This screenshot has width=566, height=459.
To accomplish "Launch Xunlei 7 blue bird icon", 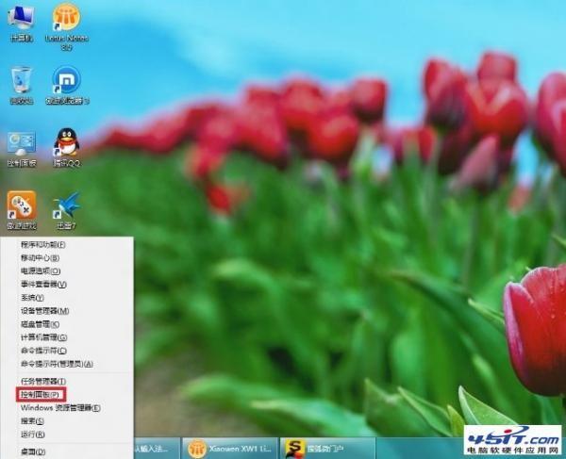I will tap(66, 205).
